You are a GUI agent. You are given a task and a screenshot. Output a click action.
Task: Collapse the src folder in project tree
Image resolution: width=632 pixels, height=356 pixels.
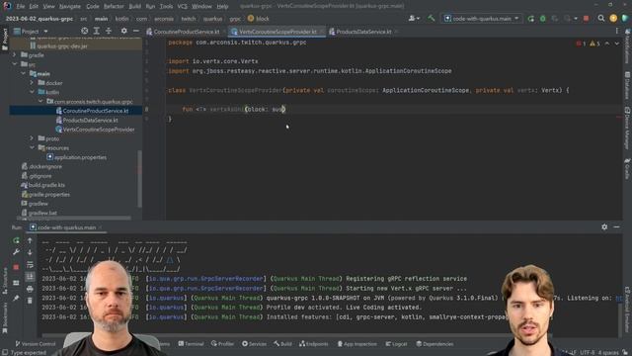coord(15,64)
